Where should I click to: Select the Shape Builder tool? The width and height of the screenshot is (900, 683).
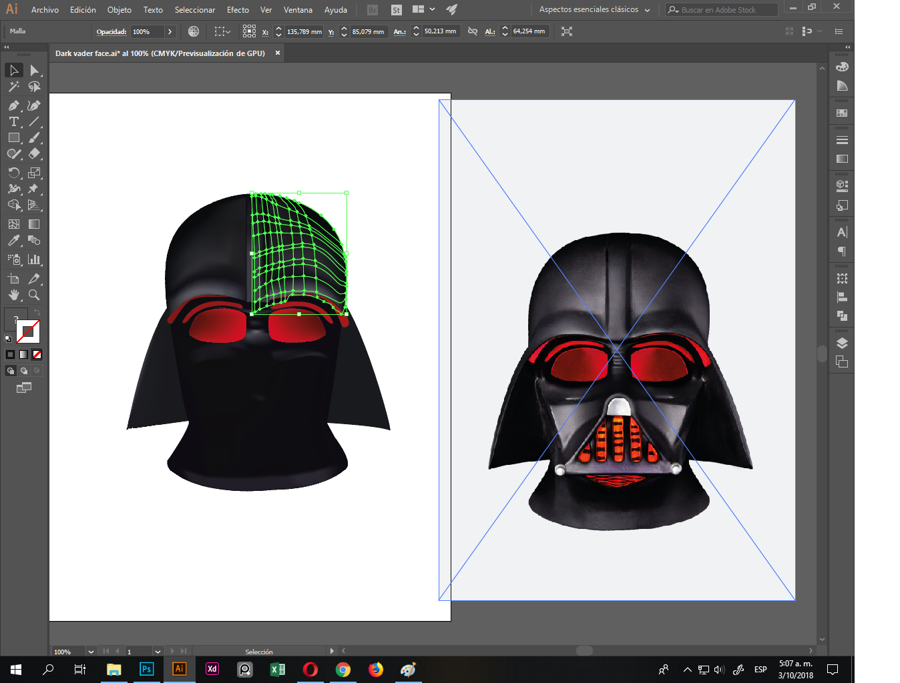[x=13, y=205]
